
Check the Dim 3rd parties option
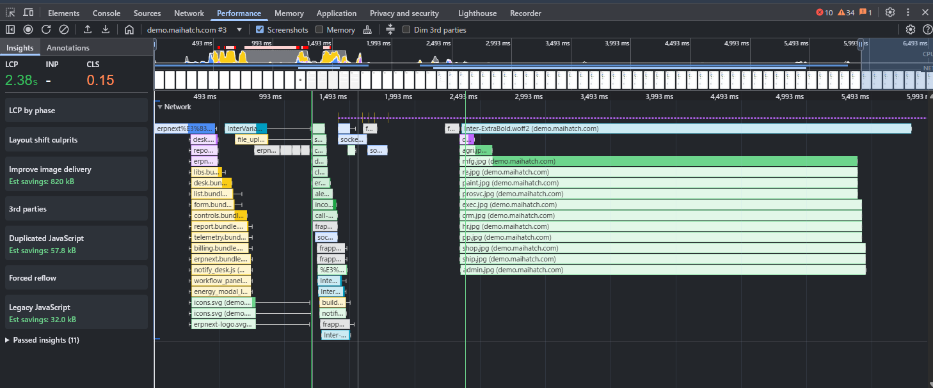click(x=406, y=29)
